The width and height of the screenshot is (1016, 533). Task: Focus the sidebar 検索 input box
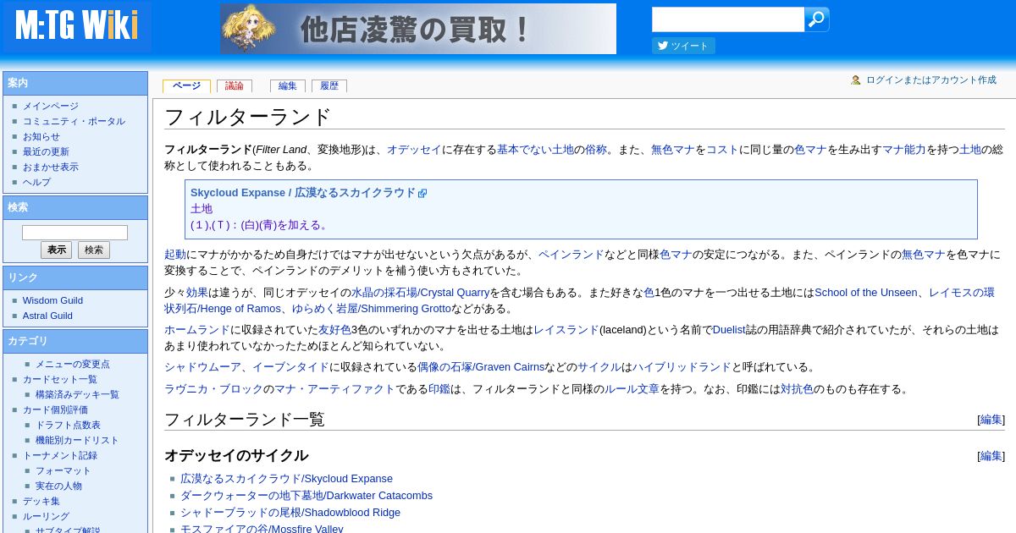[x=75, y=233]
